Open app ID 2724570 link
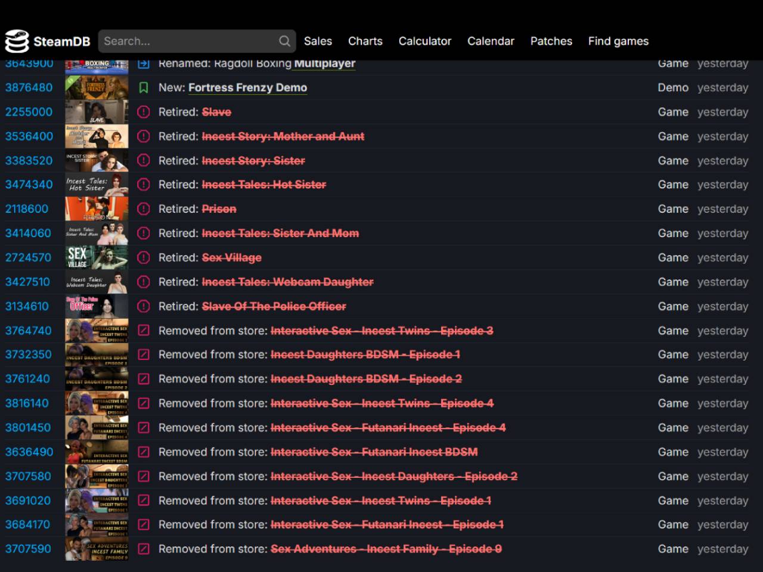Viewport: 763px width, 572px height. [x=28, y=258]
